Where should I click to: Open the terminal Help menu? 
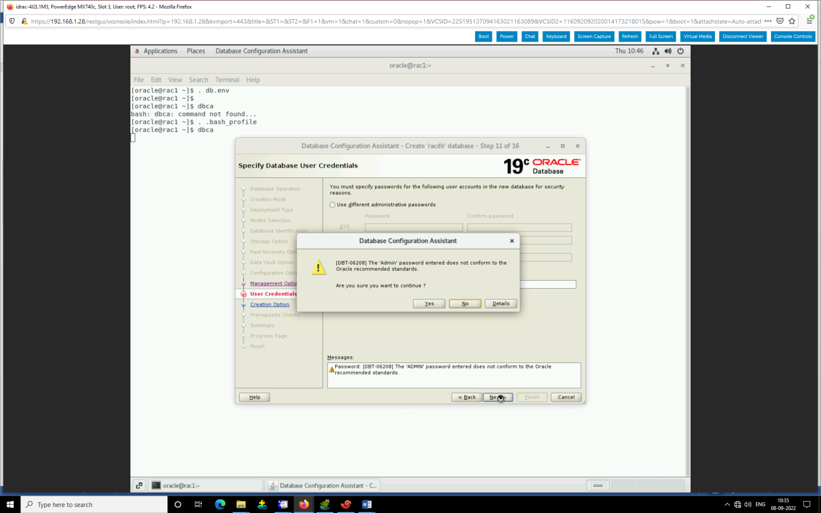coord(253,80)
